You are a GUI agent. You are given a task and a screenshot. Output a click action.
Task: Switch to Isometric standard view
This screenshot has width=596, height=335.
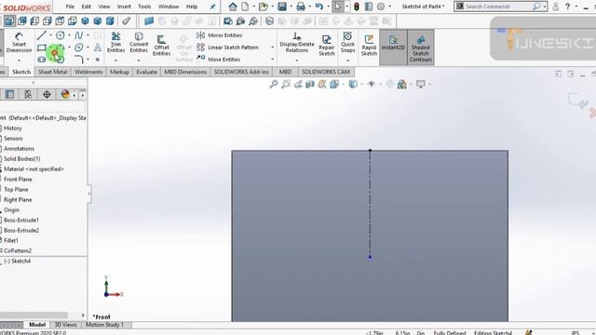coord(85,20)
